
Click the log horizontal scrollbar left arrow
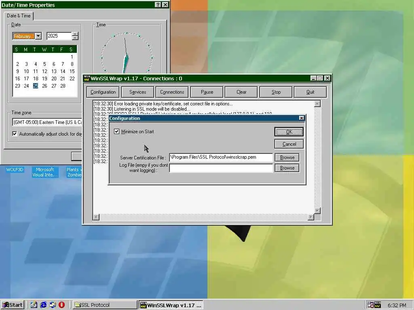[x=96, y=217]
